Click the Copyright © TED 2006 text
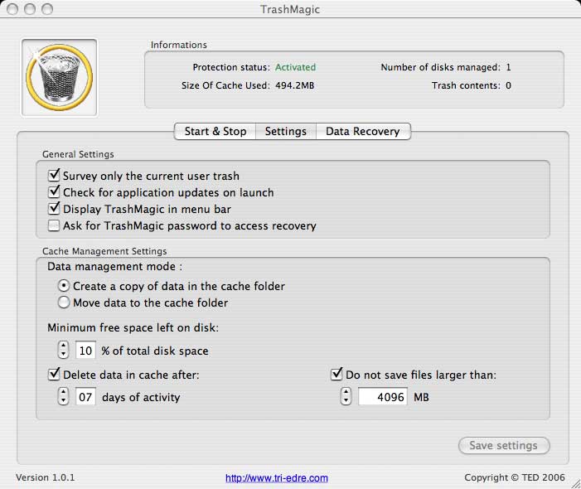581x489 pixels. click(515, 477)
